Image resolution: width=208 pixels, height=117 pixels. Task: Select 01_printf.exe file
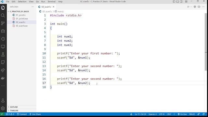(22, 19)
